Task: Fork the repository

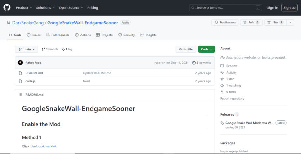Action: pyautogui.click(x=251, y=22)
